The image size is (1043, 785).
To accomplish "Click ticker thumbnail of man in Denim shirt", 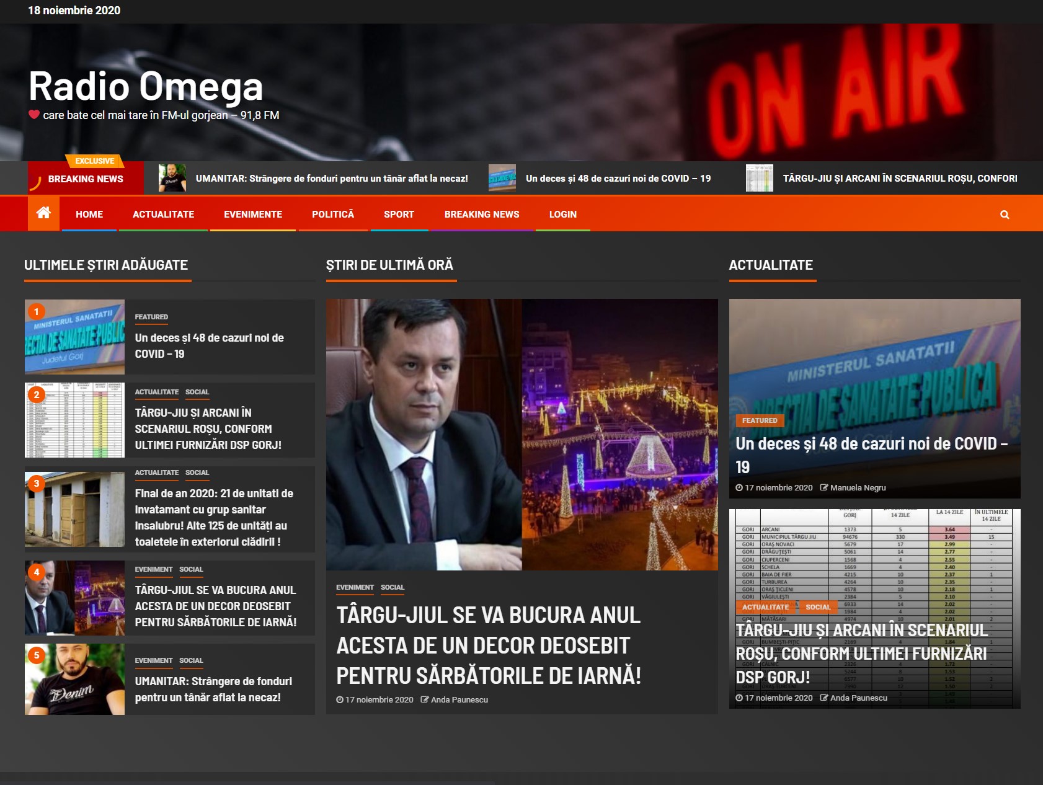I will 172,178.
